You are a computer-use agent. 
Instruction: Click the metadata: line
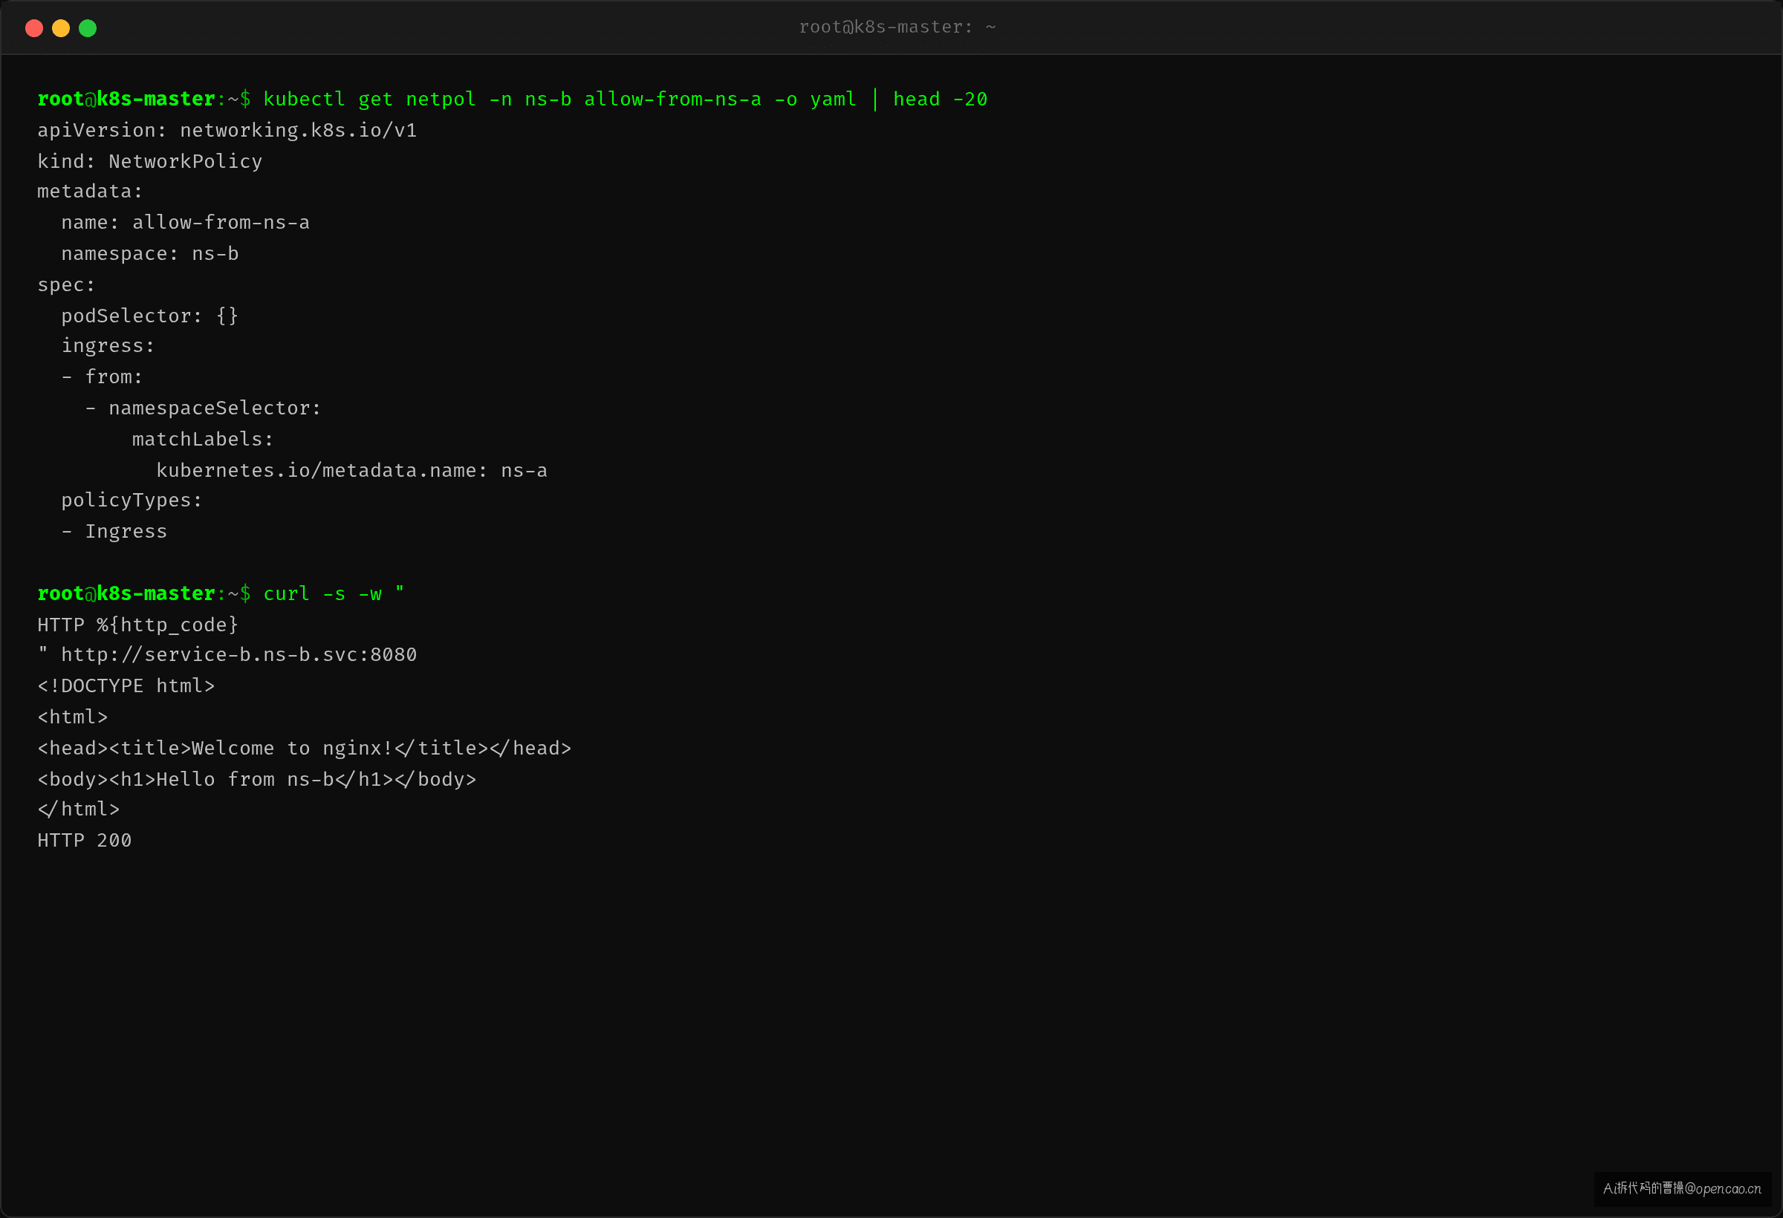(90, 192)
